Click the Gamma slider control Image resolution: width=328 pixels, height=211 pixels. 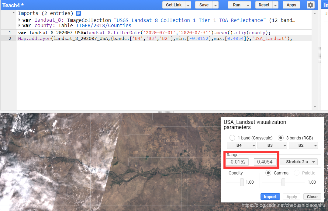coord(284,182)
